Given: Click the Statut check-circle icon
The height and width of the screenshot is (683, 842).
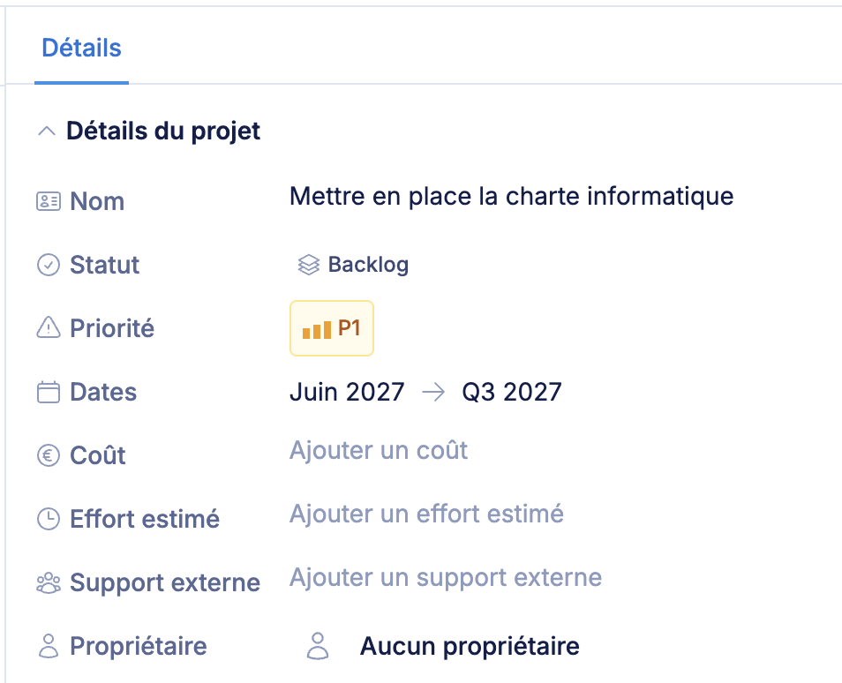Looking at the screenshot, I should pos(48,265).
